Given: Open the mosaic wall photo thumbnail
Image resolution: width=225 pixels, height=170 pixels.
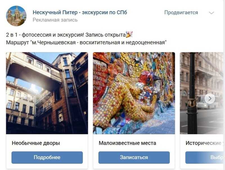Looking at the screenshot, I should (134, 93).
